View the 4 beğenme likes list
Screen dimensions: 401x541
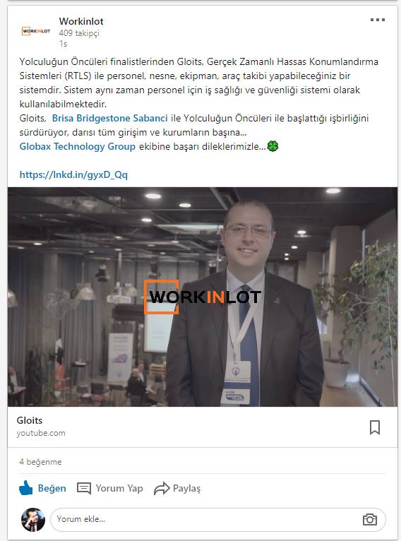pyautogui.click(x=40, y=462)
